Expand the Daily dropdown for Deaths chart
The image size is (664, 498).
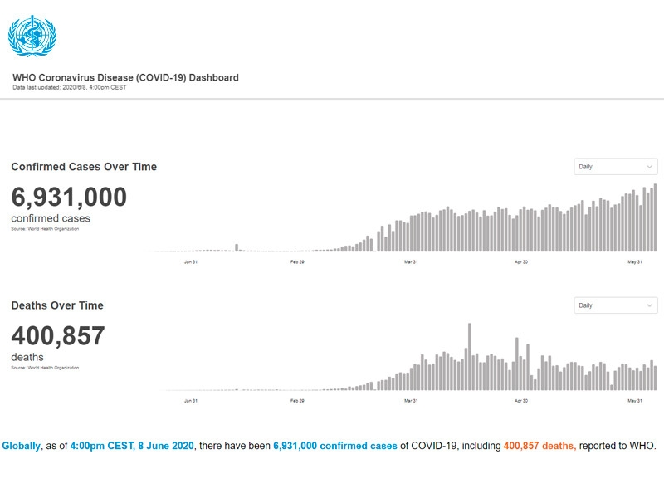coord(616,305)
